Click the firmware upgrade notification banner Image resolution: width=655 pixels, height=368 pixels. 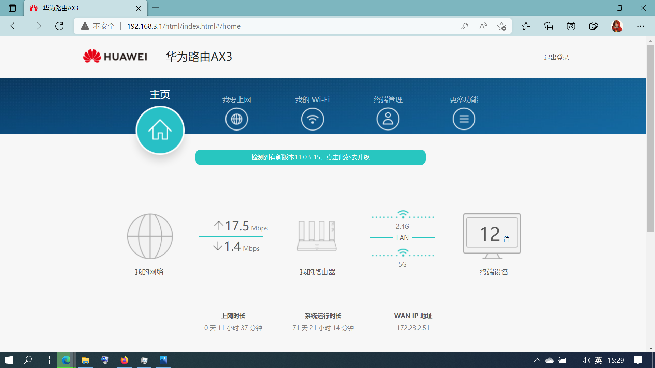(310, 157)
